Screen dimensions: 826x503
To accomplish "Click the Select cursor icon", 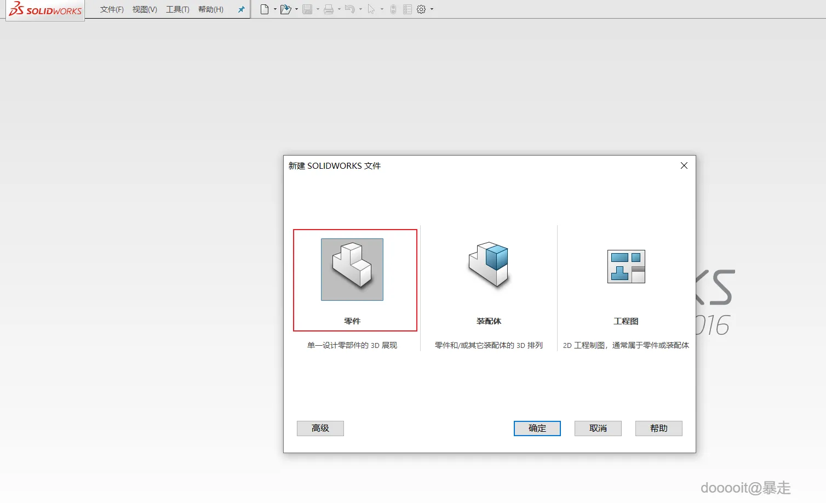I will (371, 9).
